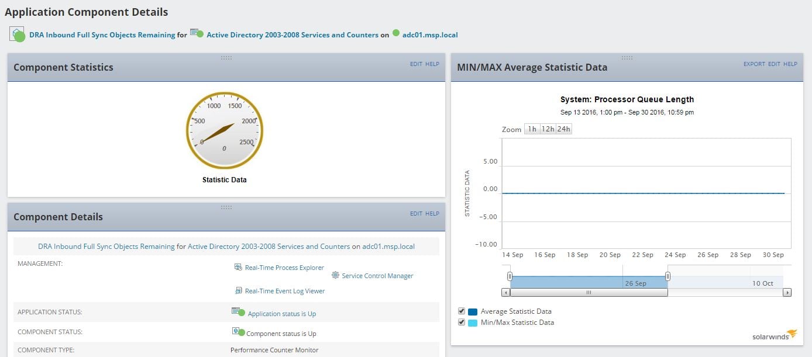Open Real-Time Event Log Viewer link
The width and height of the screenshot is (812, 357).
[x=285, y=291]
